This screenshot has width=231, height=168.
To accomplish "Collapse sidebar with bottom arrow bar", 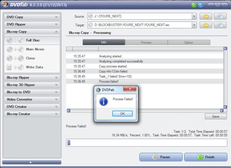I will point(32,162).
